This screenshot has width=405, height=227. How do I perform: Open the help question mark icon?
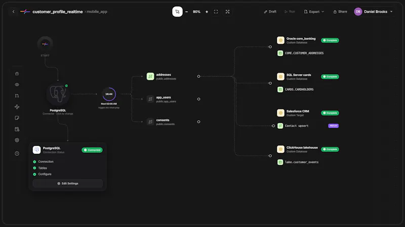click(x=17, y=153)
